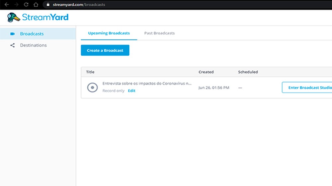Click the Created column header
332x186 pixels.
[206, 72]
